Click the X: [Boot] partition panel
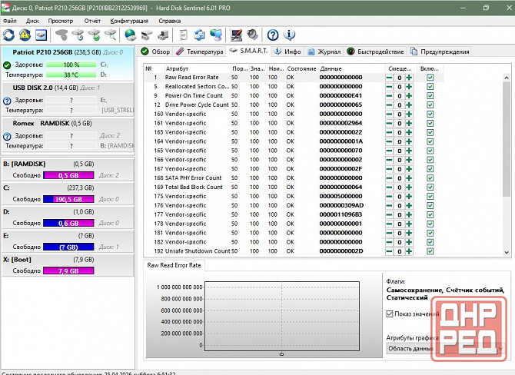 68,265
